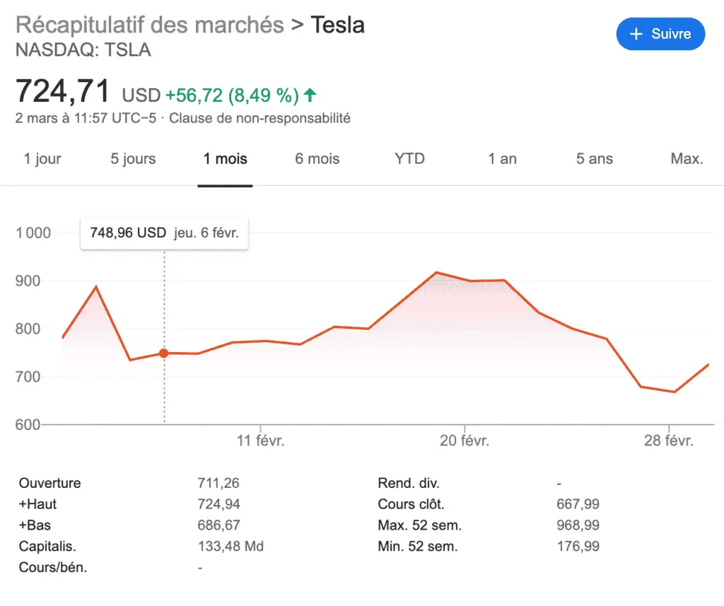The height and width of the screenshot is (606, 724).
Task: Select the 5 ans view
Action: (x=593, y=159)
